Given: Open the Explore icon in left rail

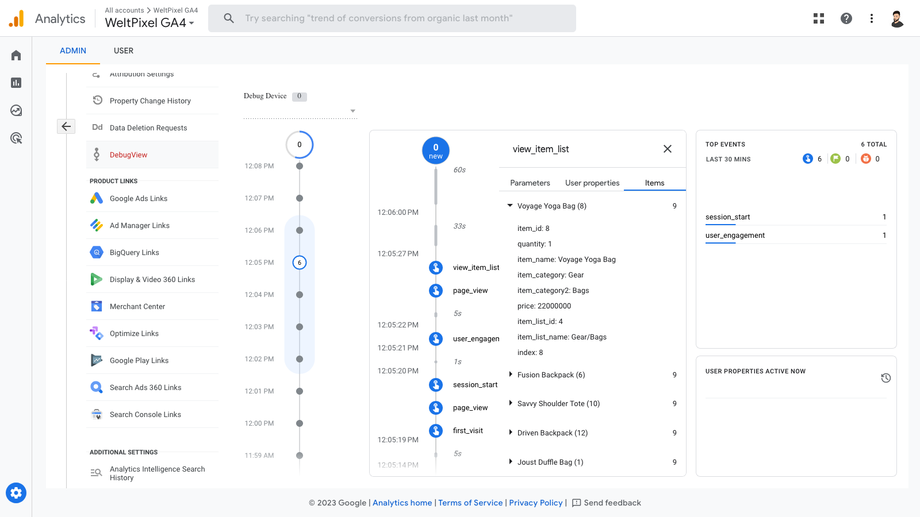Looking at the screenshot, I should coord(16,110).
